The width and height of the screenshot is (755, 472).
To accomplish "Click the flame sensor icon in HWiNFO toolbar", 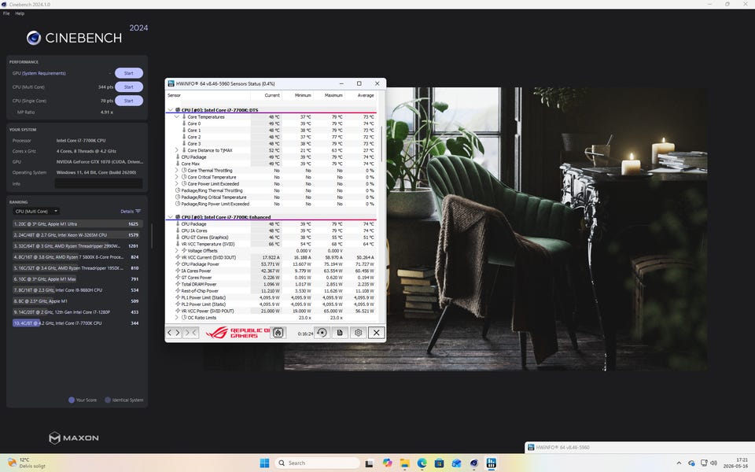I will (278, 333).
